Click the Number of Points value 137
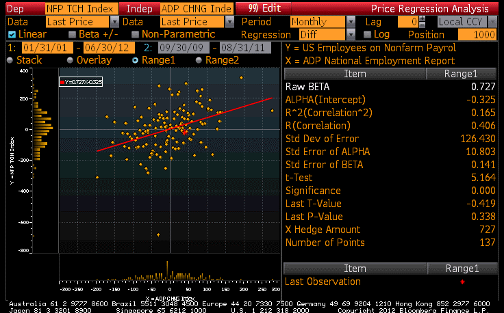The height and width of the screenshot is (313, 504). click(488, 243)
